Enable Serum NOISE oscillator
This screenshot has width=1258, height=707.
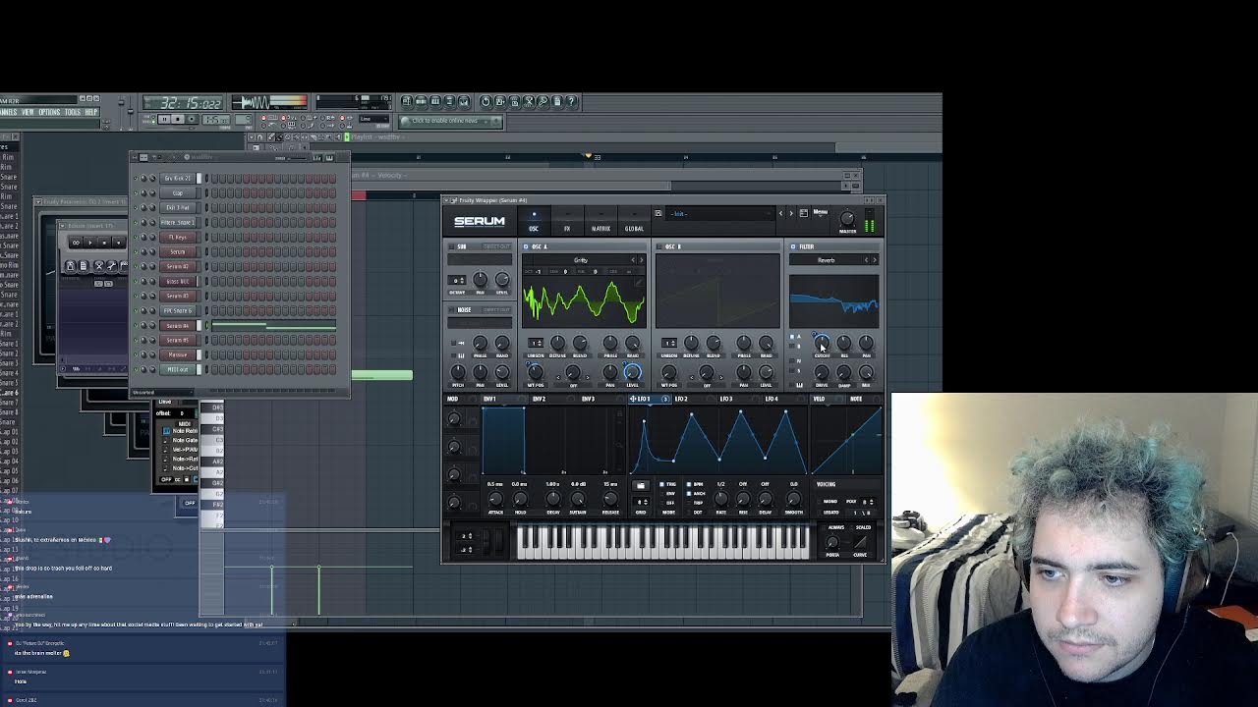pyautogui.click(x=451, y=309)
